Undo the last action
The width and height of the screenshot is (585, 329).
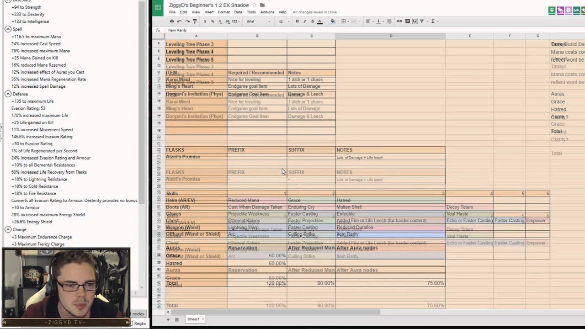click(x=179, y=21)
